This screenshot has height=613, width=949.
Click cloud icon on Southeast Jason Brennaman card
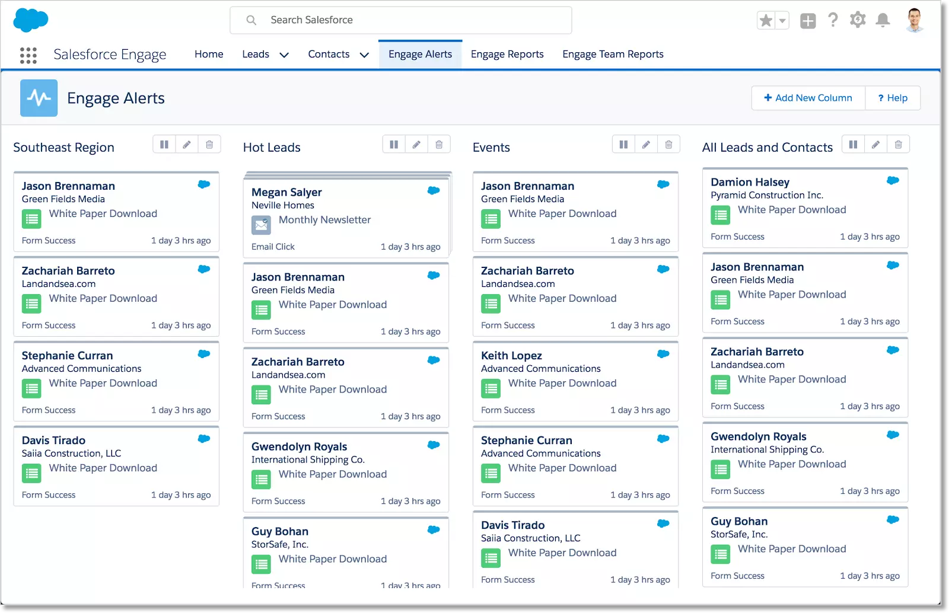[x=204, y=184]
